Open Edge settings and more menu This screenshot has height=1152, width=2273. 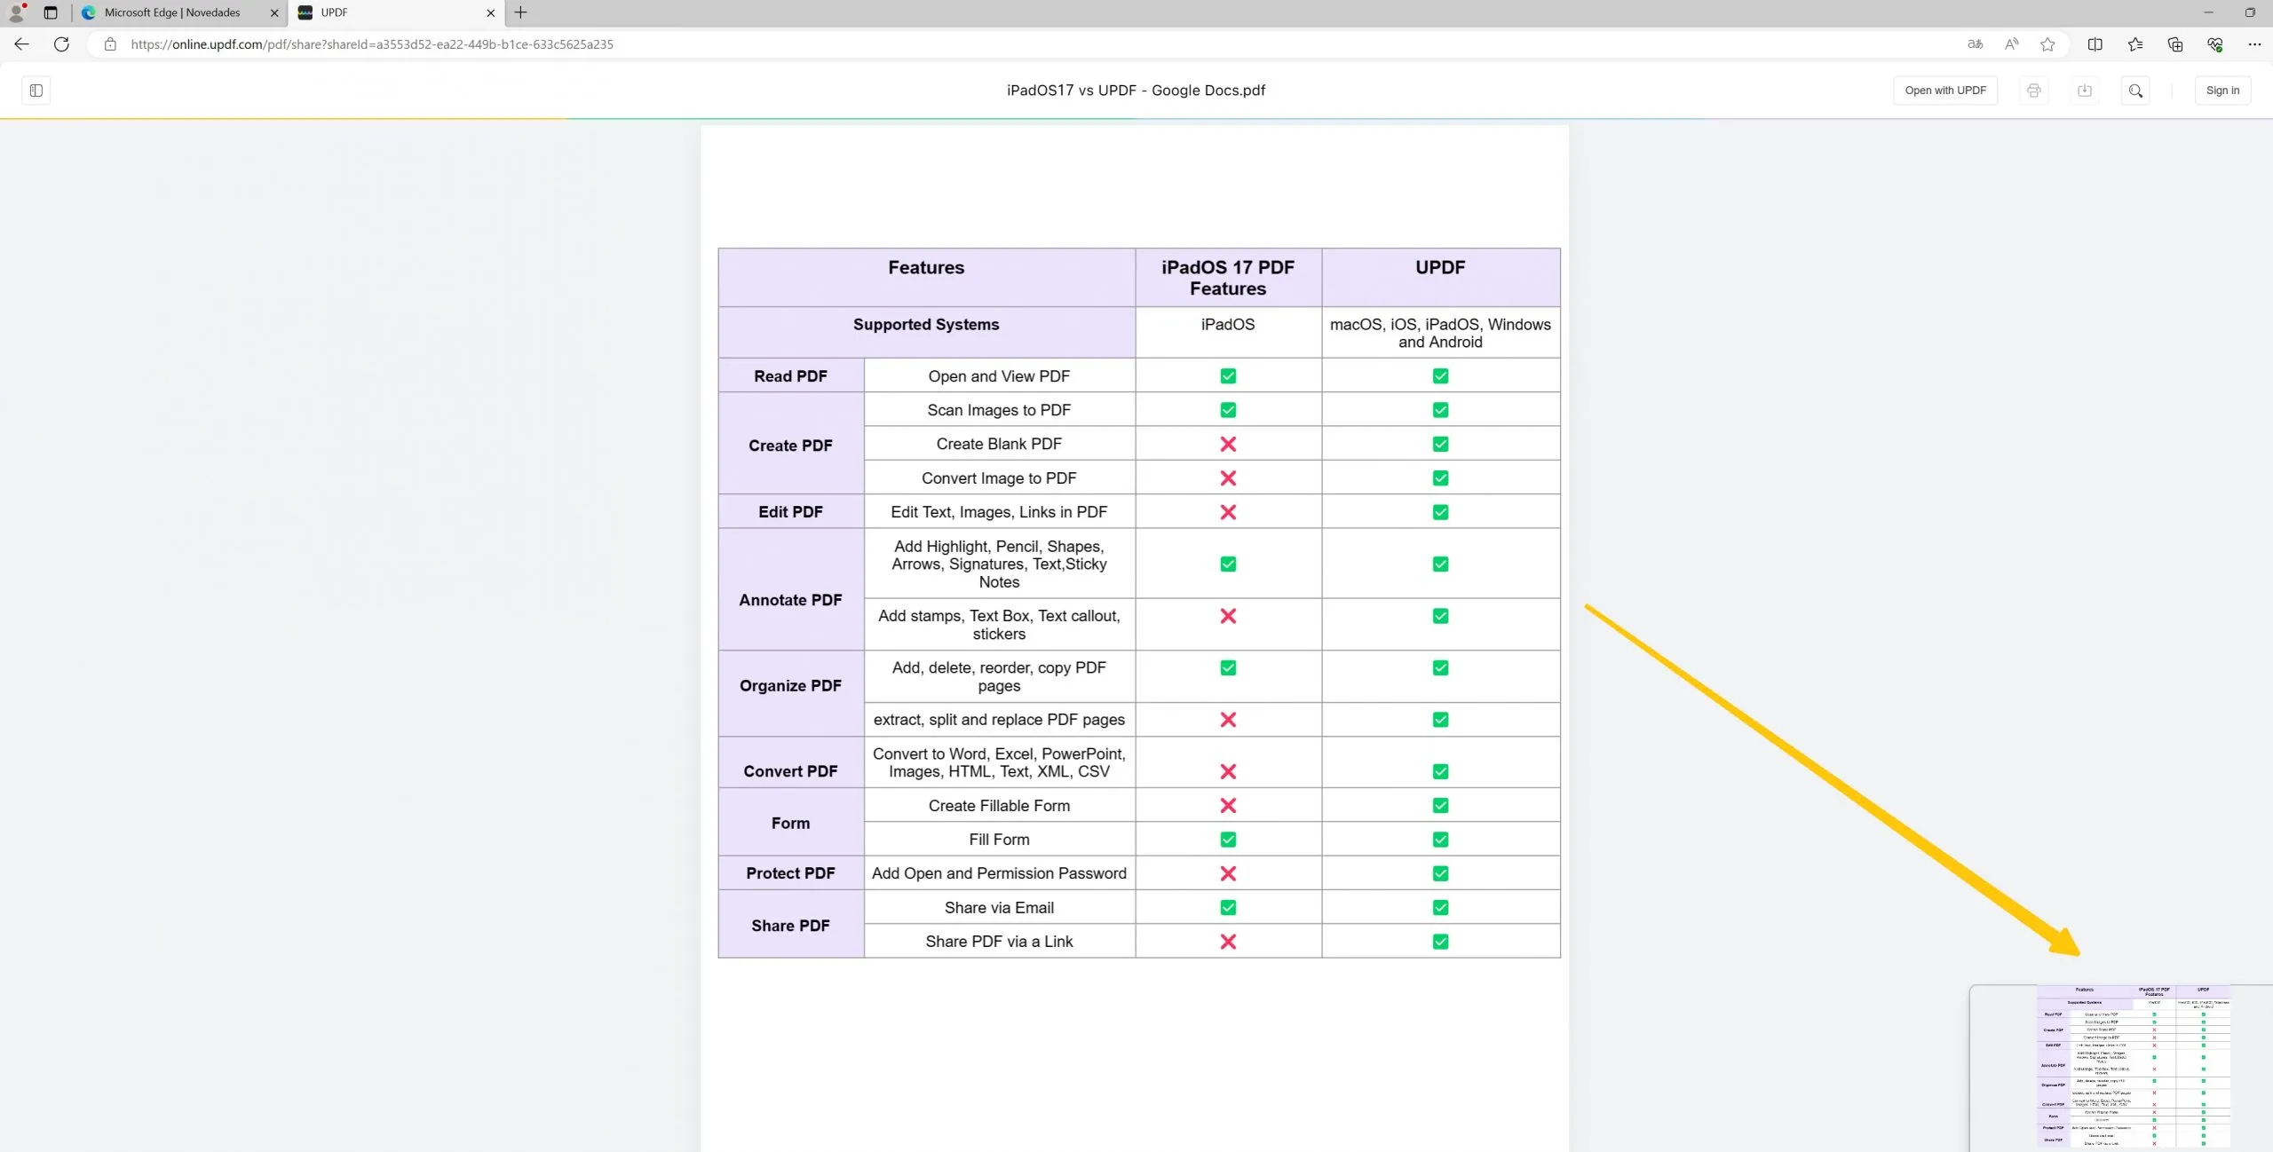pos(2254,43)
